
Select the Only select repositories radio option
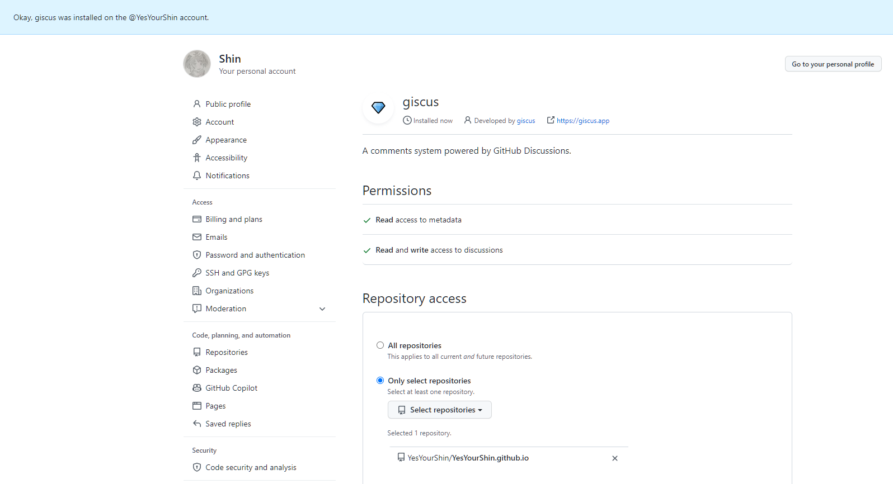coord(380,381)
